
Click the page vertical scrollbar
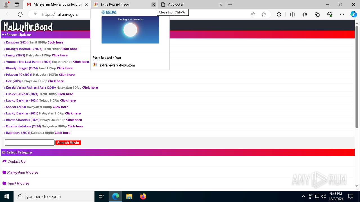pyautogui.click(x=357, y=77)
